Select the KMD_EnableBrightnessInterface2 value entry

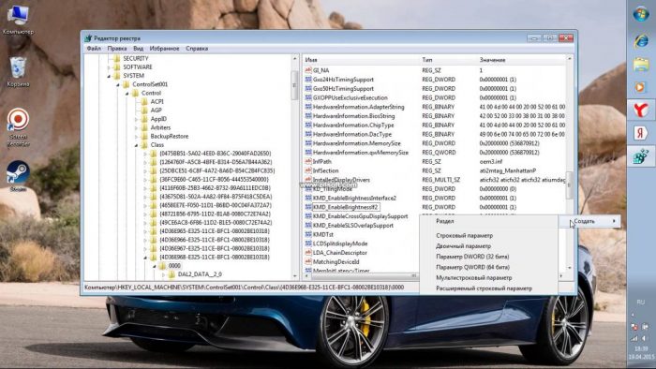tap(354, 199)
